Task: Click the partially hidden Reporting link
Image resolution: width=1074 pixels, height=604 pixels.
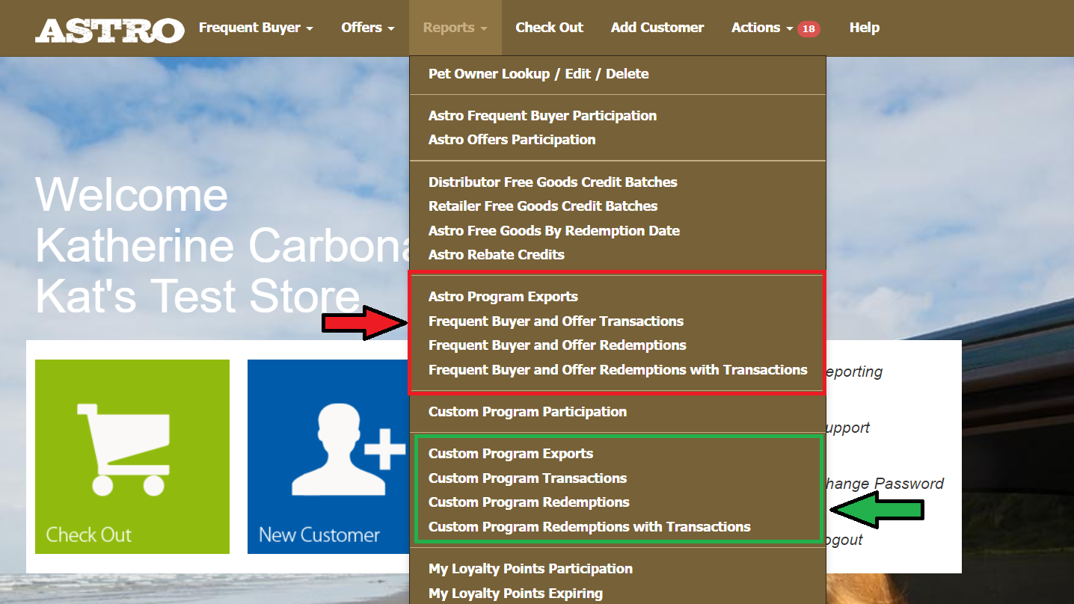Action: 855,372
